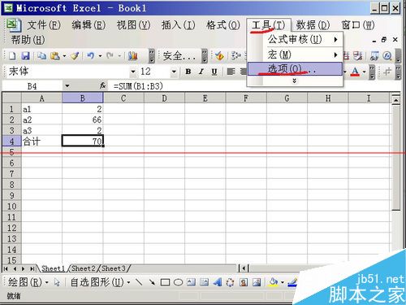Draw a rectangle shape

[165, 282]
